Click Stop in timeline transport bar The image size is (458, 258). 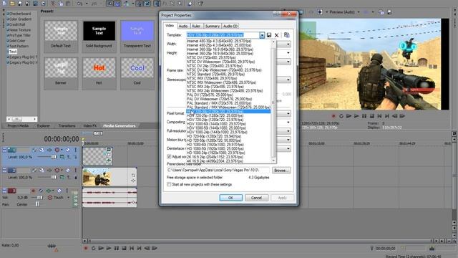click(124, 249)
